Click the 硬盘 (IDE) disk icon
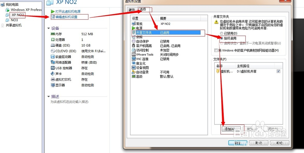The height and width of the screenshot is (153, 304). pos(53,45)
